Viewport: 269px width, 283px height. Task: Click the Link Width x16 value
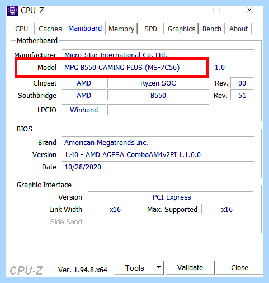[x=115, y=210]
